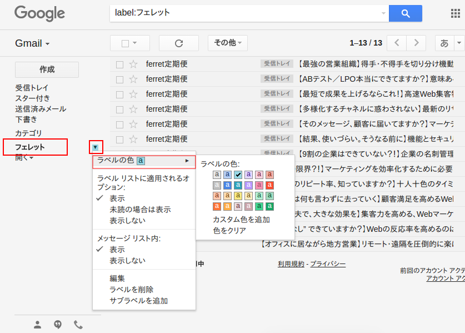Open the オフィスに居ながら地方営業 message
This screenshot has height=333, width=465.
coord(357,244)
